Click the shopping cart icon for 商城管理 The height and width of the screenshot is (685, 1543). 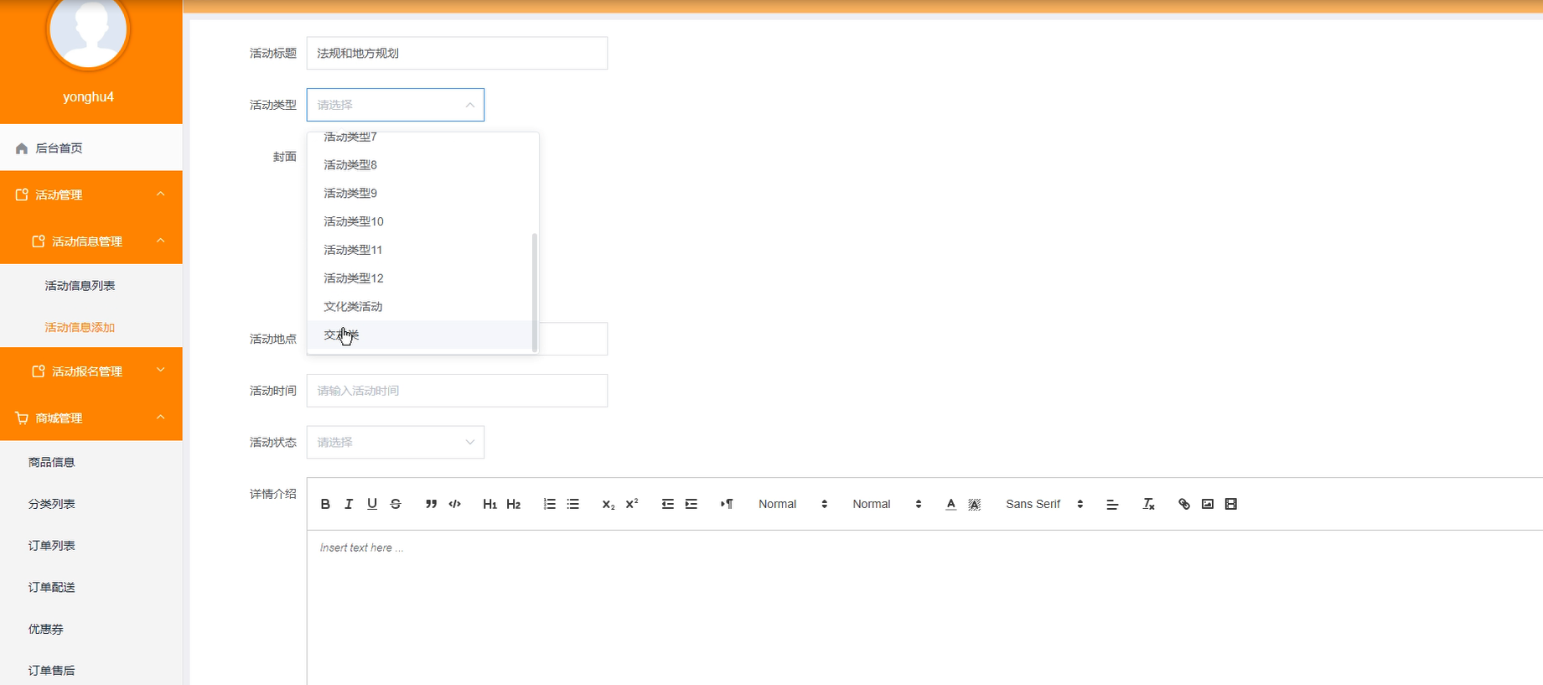click(x=22, y=418)
